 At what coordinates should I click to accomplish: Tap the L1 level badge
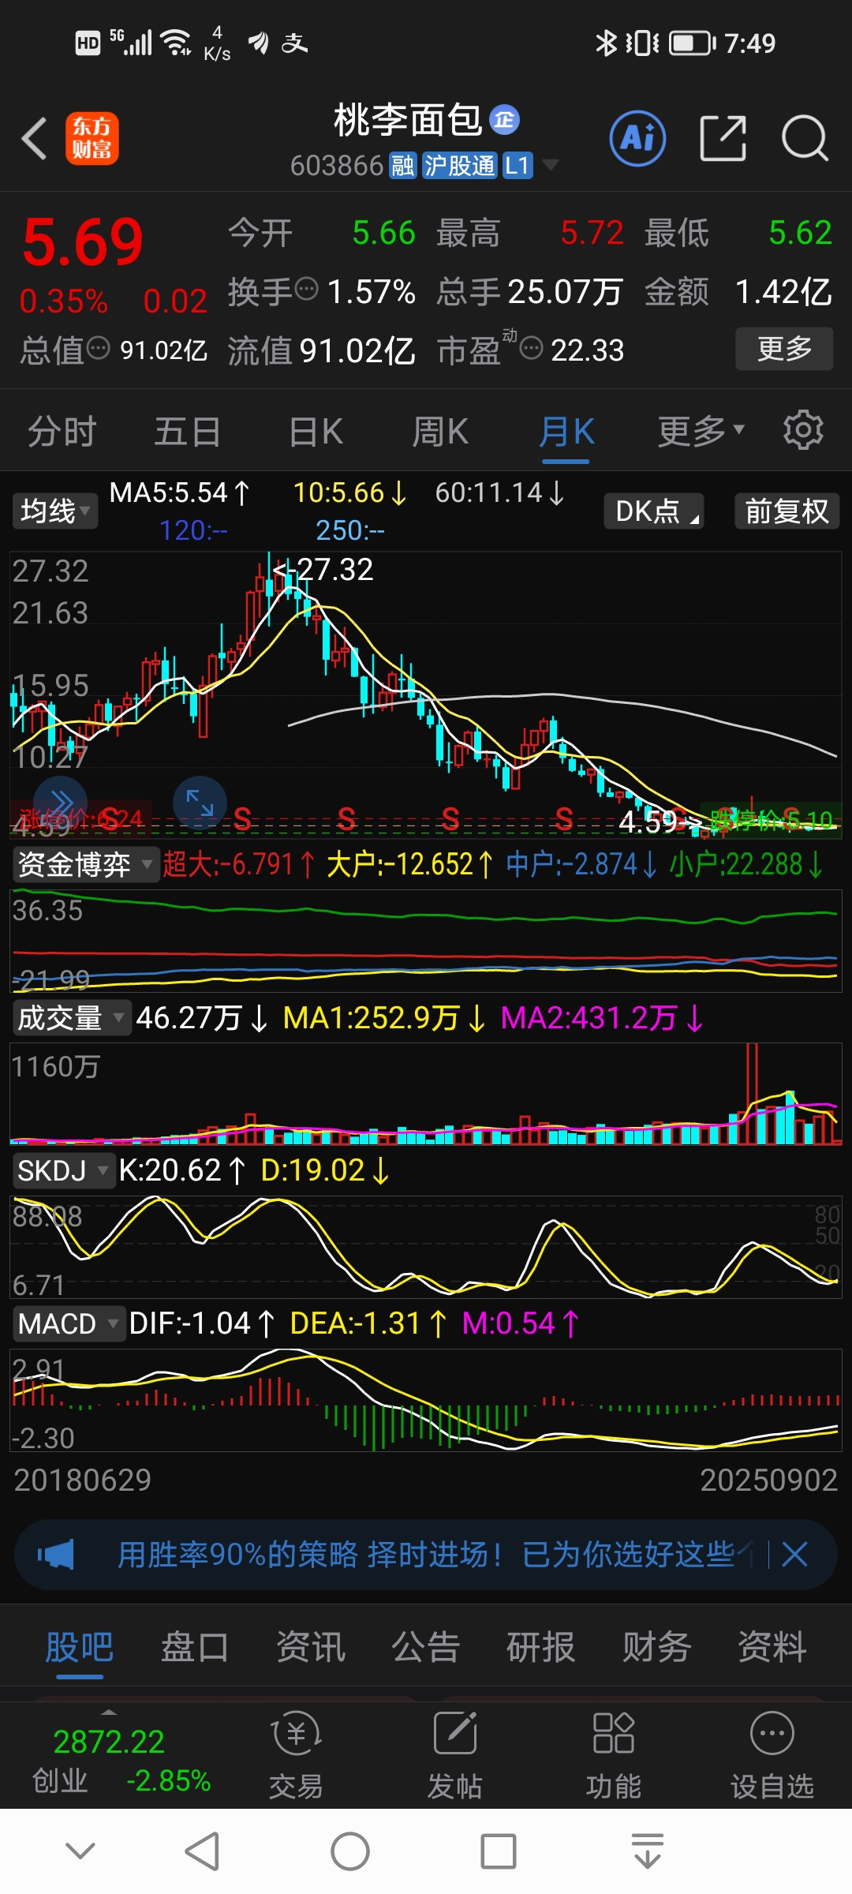[518, 166]
